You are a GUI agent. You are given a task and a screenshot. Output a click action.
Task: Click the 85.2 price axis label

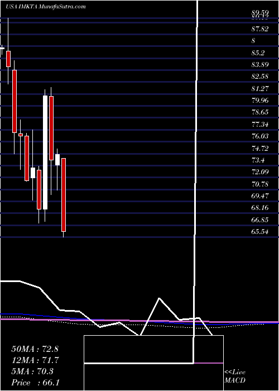258,53
